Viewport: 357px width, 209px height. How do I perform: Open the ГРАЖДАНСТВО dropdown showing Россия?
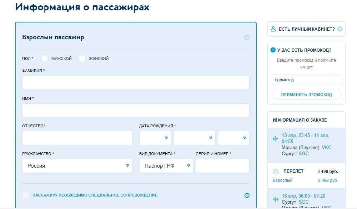click(x=77, y=166)
